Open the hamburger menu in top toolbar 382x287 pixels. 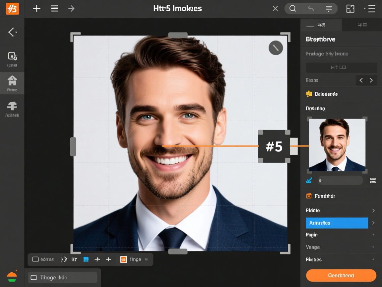[54, 9]
